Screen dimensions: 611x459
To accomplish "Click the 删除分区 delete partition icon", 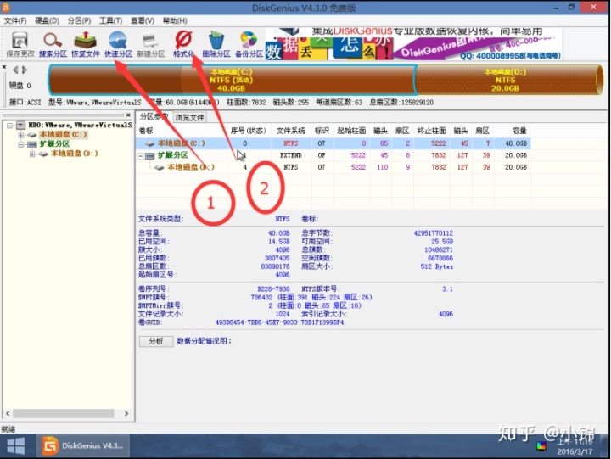I will (x=216, y=44).
